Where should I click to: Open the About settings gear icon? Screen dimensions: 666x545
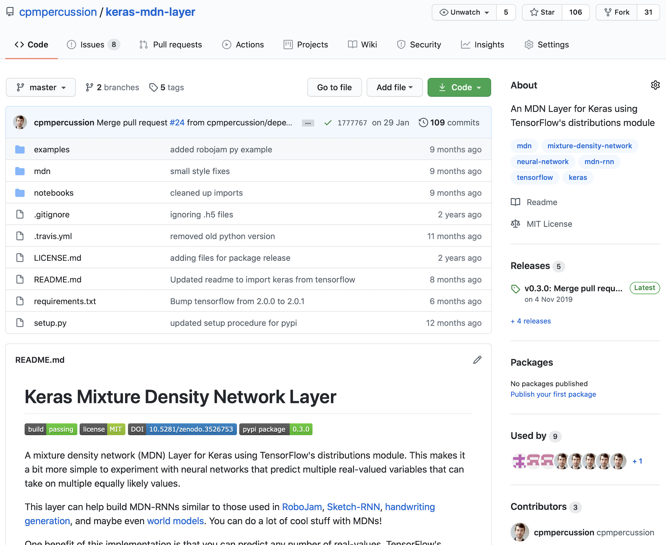tap(655, 85)
